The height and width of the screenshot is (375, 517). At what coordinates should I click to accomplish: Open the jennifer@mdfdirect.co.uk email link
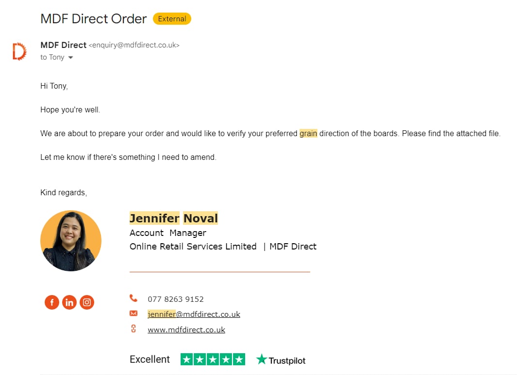click(194, 314)
